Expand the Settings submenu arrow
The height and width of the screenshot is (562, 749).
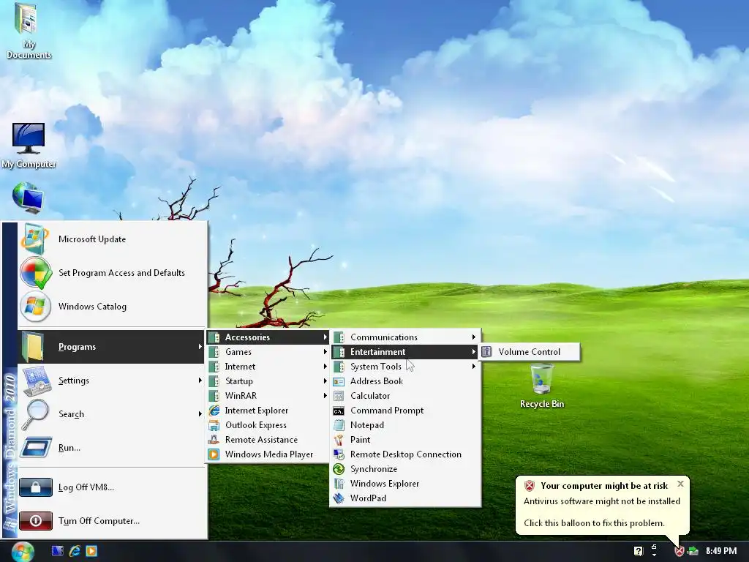point(200,381)
